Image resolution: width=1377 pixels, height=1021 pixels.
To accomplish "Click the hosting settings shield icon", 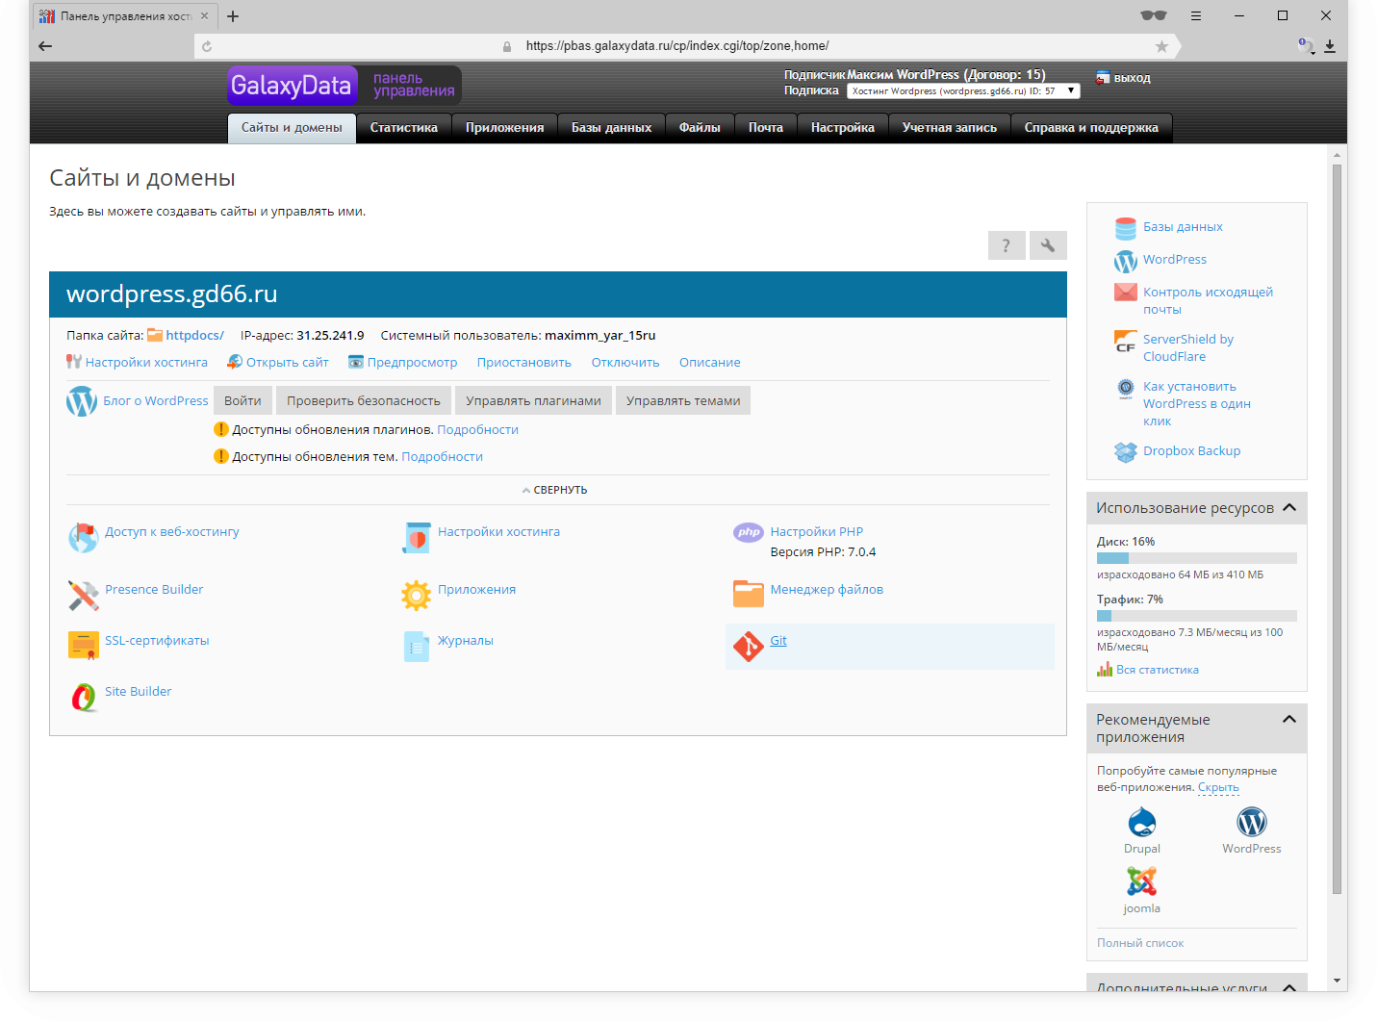I will tap(416, 538).
